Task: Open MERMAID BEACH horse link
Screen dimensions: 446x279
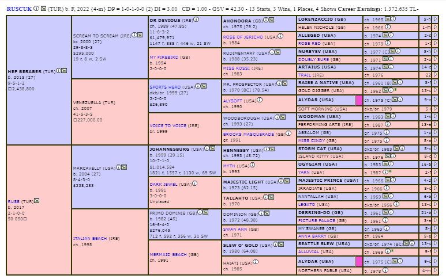Action: 168,255
